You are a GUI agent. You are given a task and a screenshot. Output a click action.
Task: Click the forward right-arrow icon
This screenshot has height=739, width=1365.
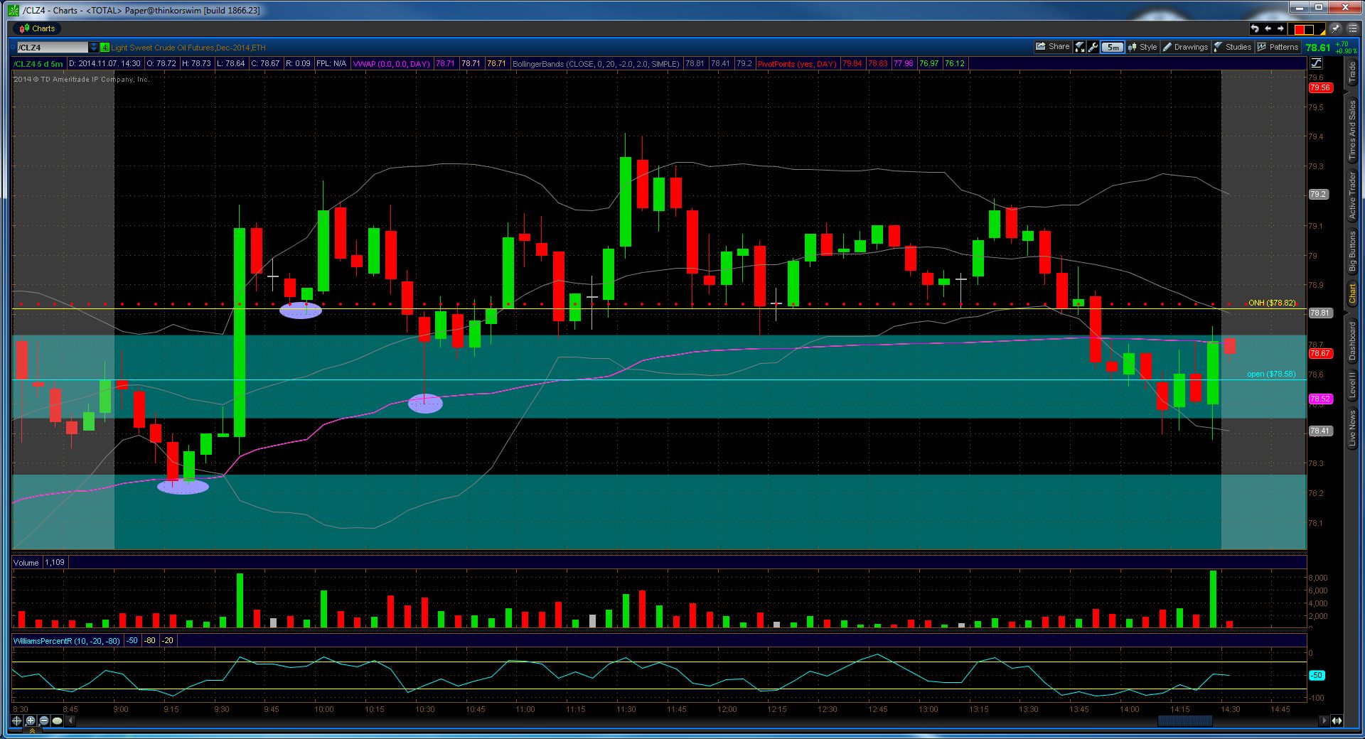1280,28
